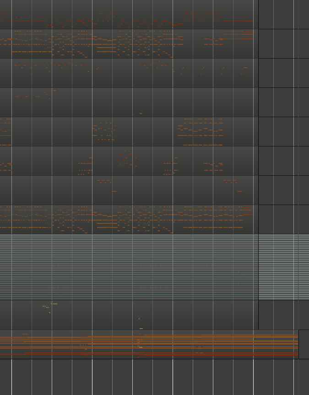Image resolution: width=309 pixels, height=395 pixels.
Task: Click the left-edge note group on fifth track
Action: click(x=5, y=130)
